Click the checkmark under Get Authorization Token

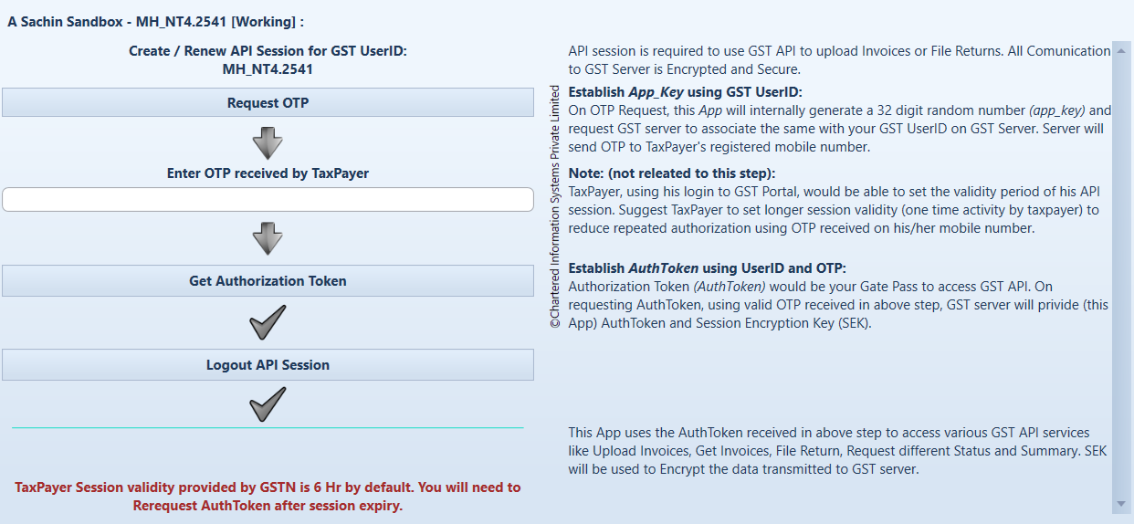pos(268,322)
